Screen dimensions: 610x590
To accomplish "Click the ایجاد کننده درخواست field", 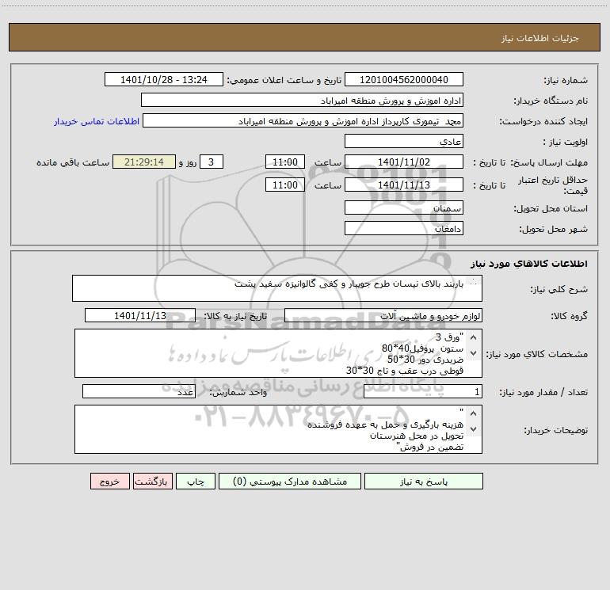I will [x=303, y=120].
